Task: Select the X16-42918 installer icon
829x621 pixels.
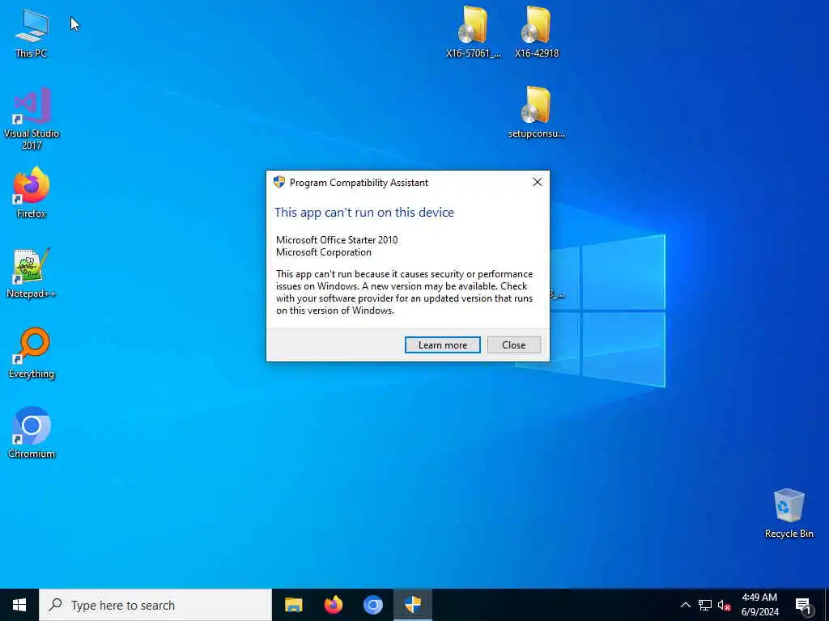Action: pyautogui.click(x=537, y=32)
